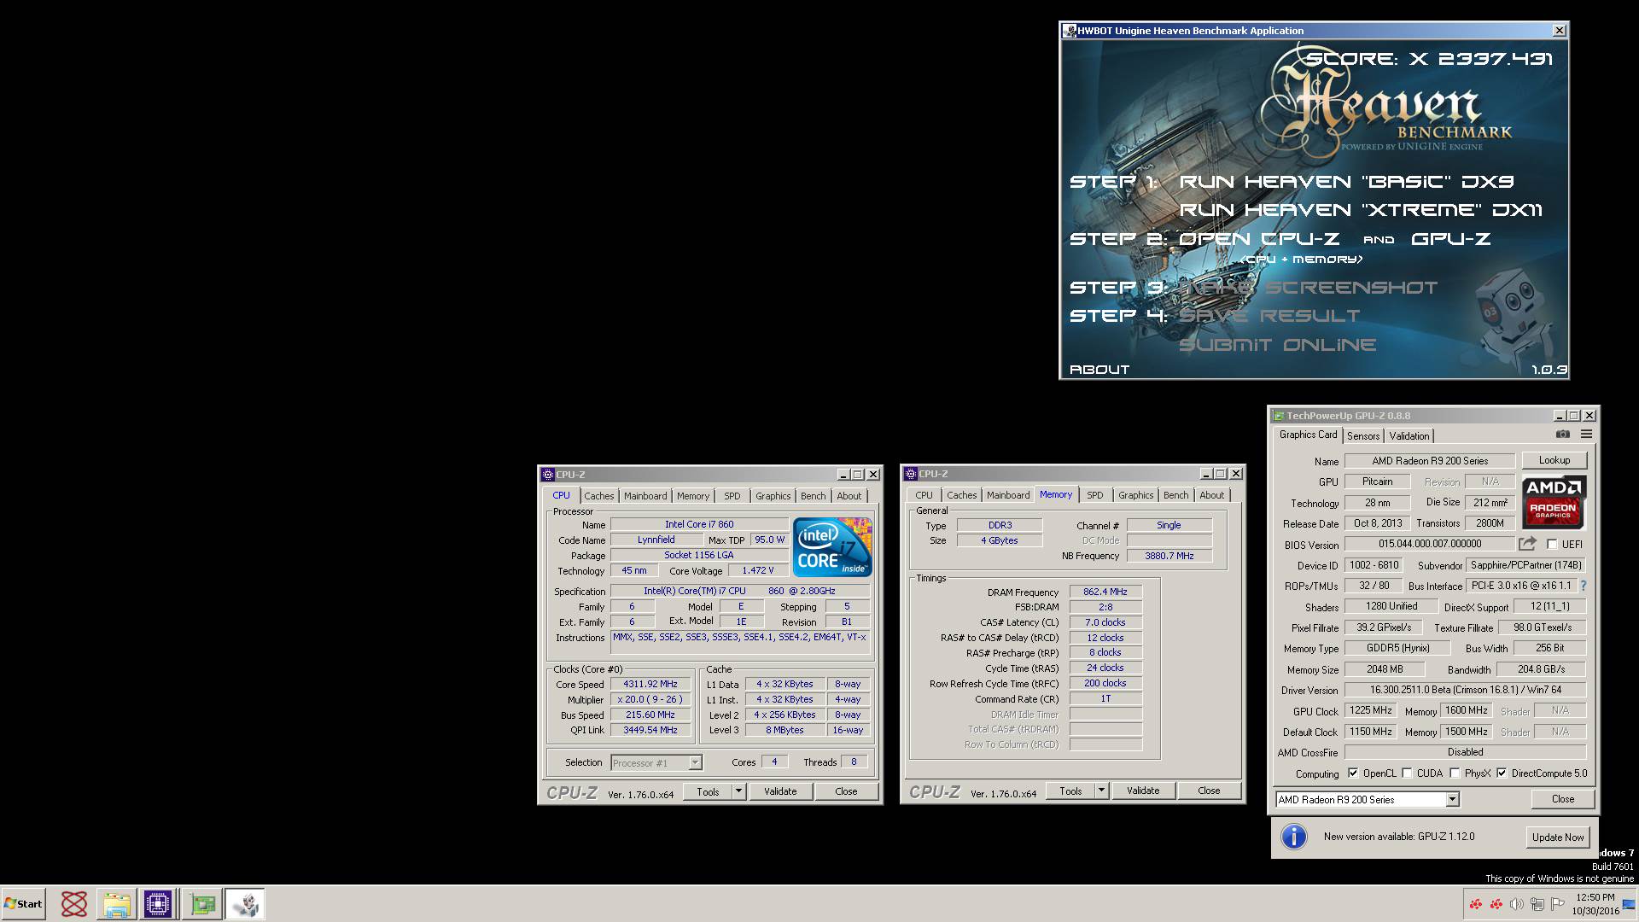Open SPD tab in CPU-Z Memory window

click(1095, 495)
